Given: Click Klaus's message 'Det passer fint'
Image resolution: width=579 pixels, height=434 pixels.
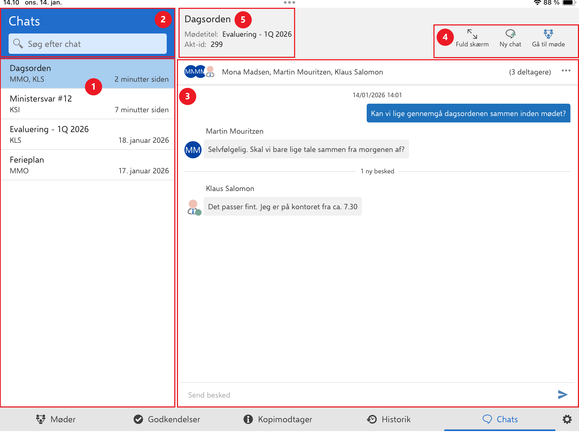Looking at the screenshot, I should 283,207.
